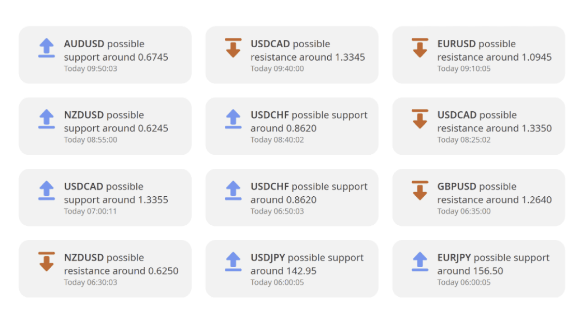Click the "Today 07:00:11" timestamp under USDCAD
The image size is (580, 319).
[x=91, y=211]
